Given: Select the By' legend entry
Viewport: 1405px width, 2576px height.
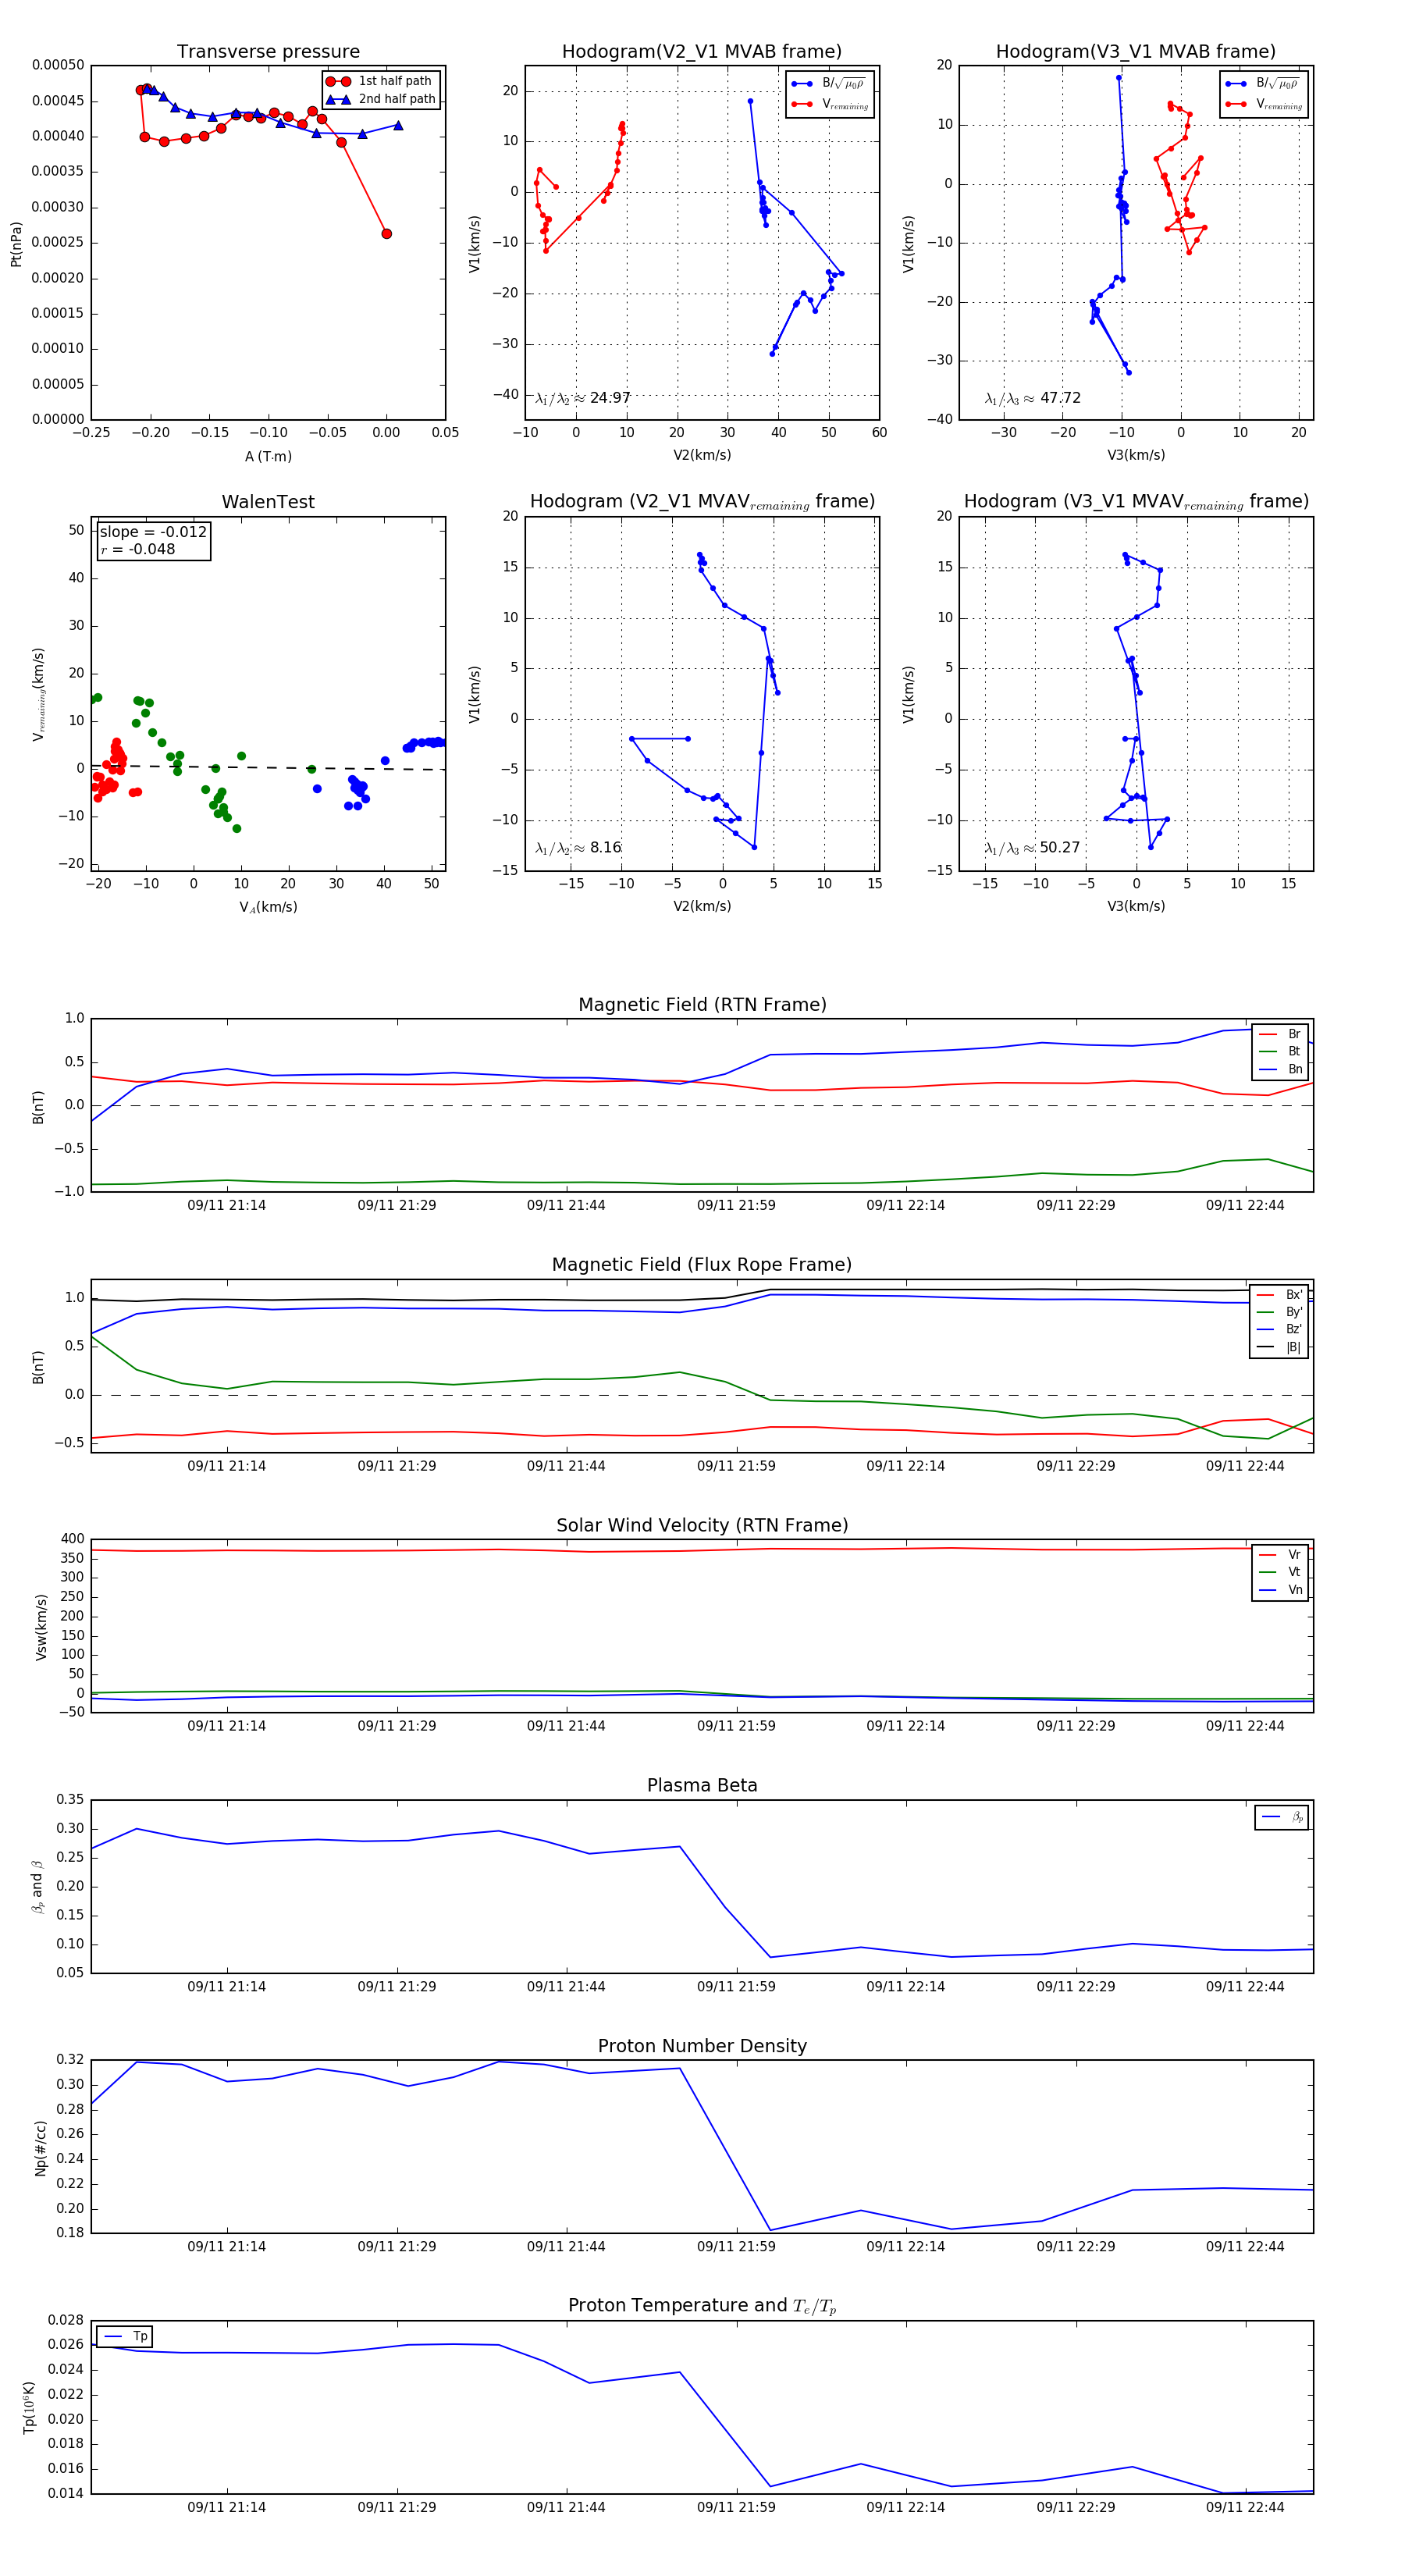Looking at the screenshot, I should 1279,1312.
